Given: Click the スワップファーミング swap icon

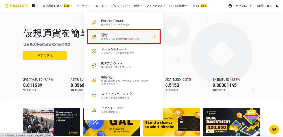Looking at the screenshot, I should (x=94, y=95).
